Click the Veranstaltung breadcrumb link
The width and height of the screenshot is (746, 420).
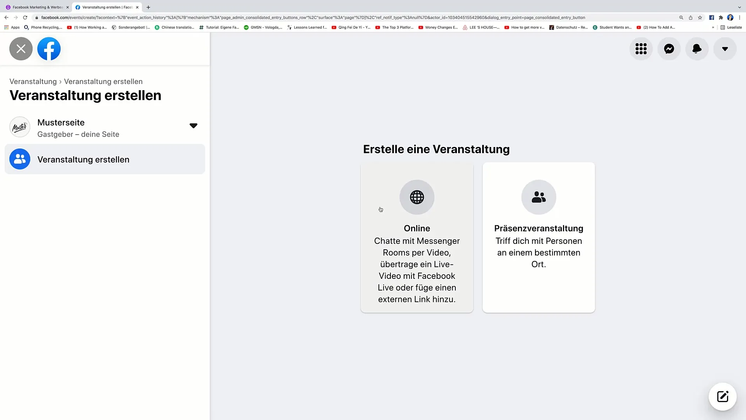pos(32,81)
